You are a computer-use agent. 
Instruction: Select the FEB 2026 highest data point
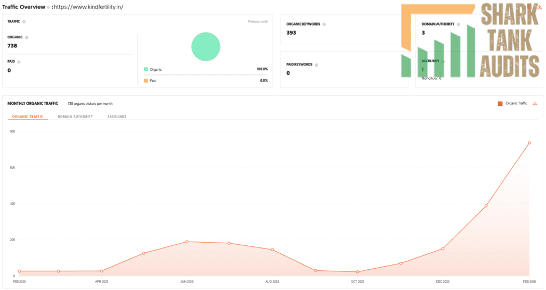click(x=529, y=143)
